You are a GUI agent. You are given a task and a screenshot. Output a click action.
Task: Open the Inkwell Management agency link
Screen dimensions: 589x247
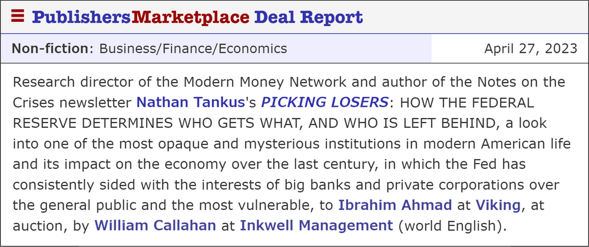click(316, 225)
